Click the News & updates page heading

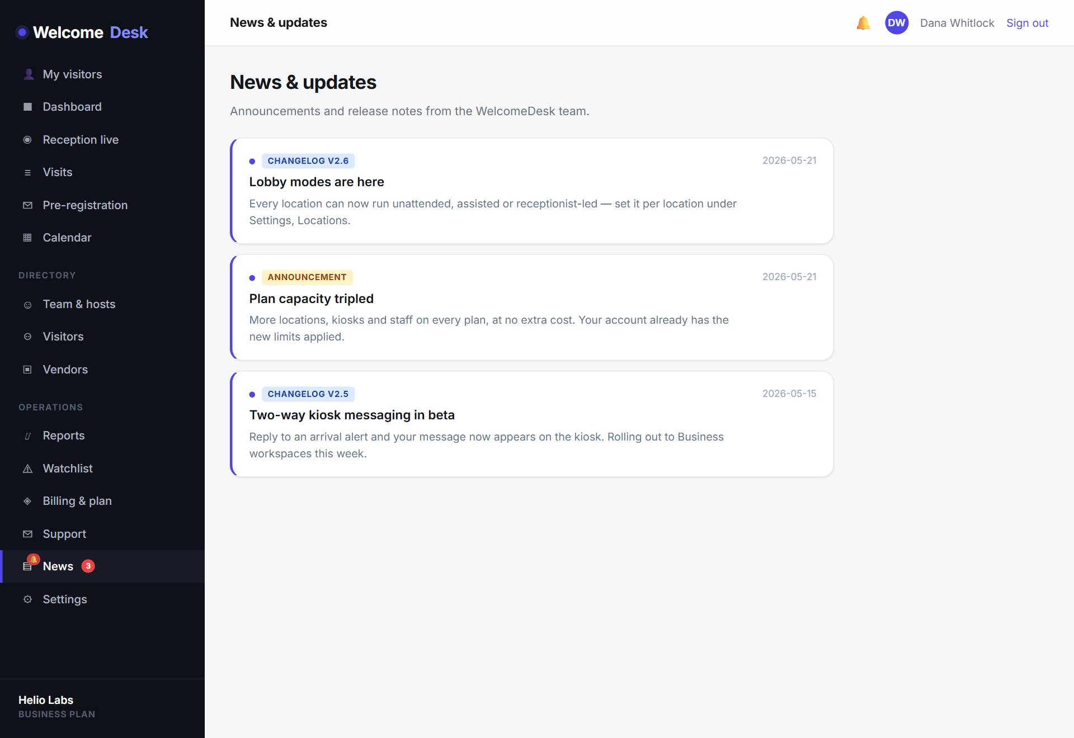303,82
